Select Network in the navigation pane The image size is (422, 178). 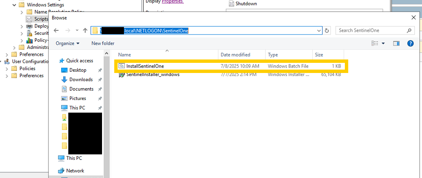pyautogui.click(x=75, y=171)
